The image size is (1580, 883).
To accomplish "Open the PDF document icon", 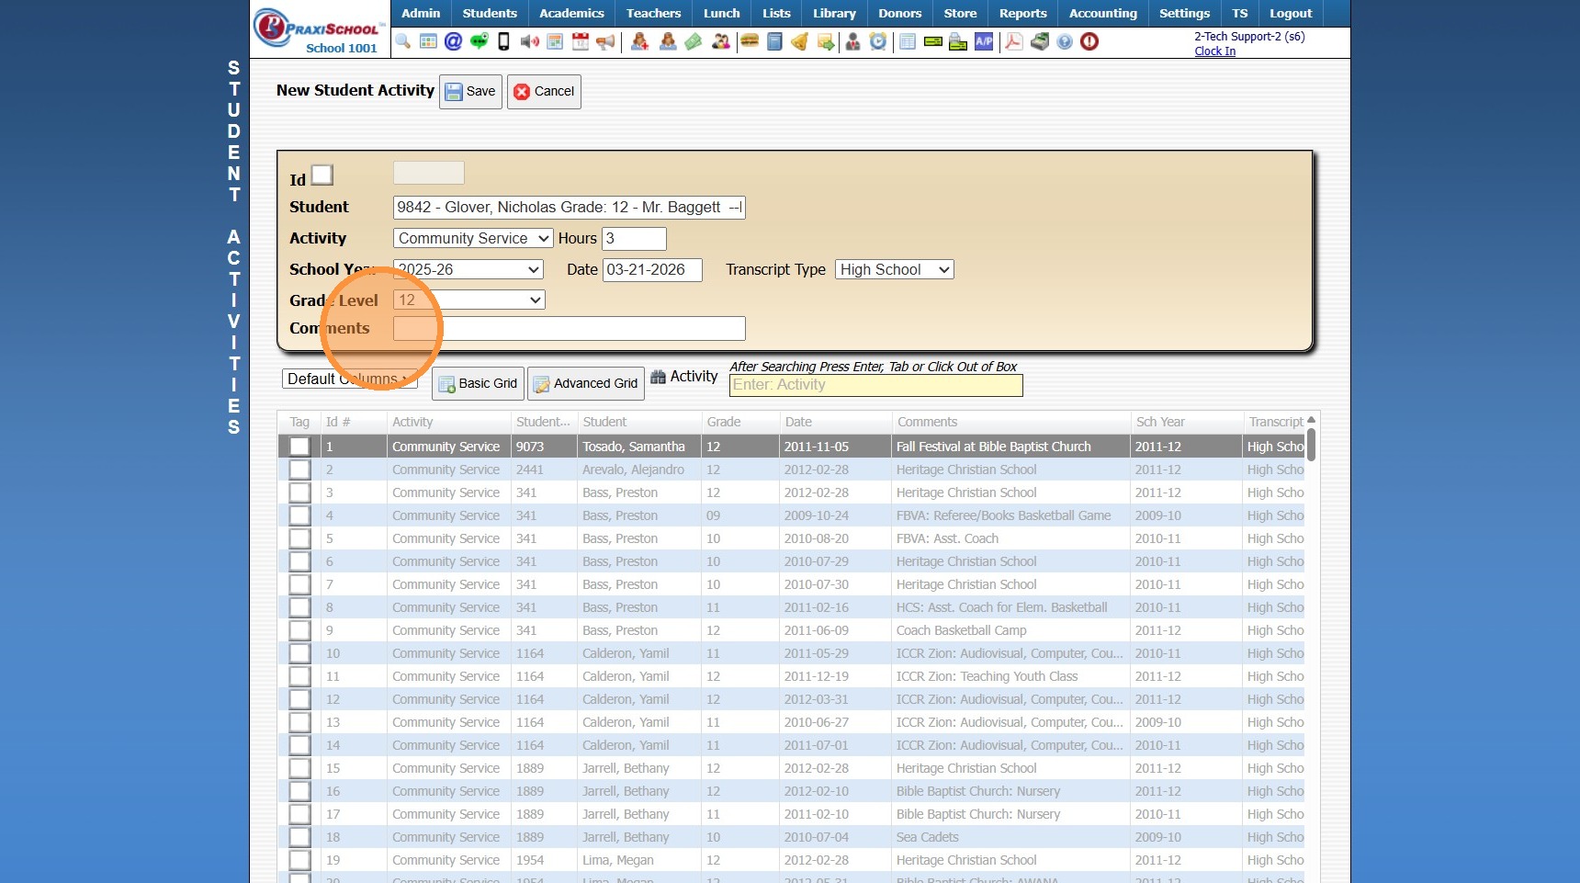I will [x=1013, y=41].
